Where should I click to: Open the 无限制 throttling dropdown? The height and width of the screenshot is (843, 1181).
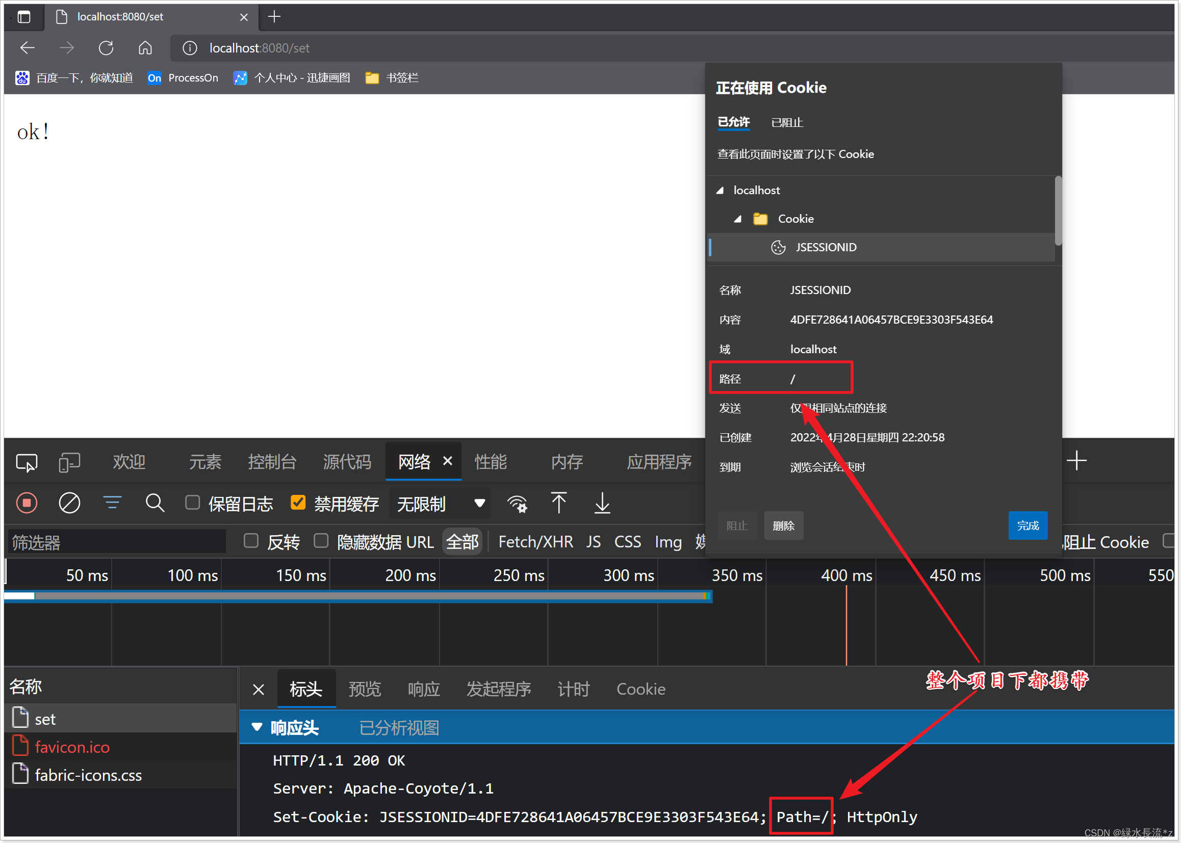point(440,504)
